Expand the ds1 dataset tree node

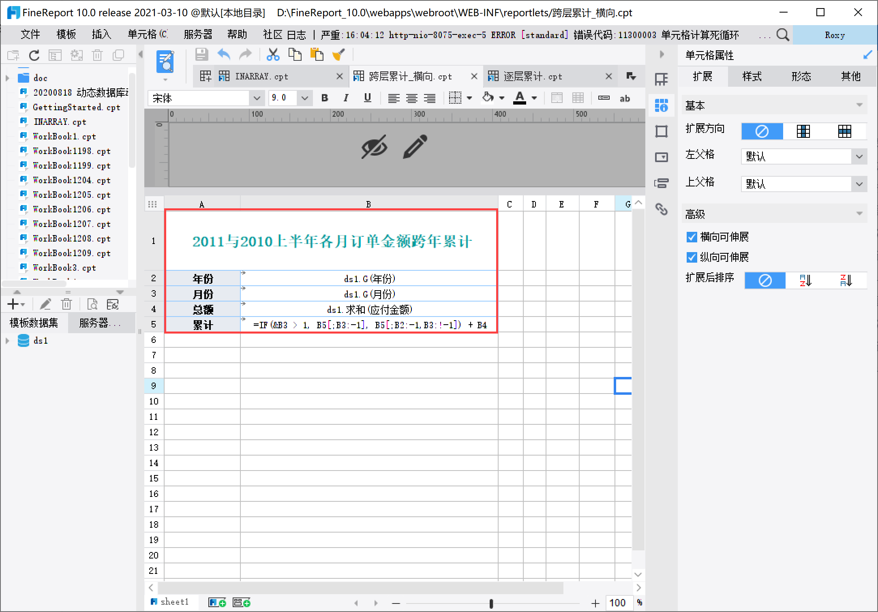point(7,341)
